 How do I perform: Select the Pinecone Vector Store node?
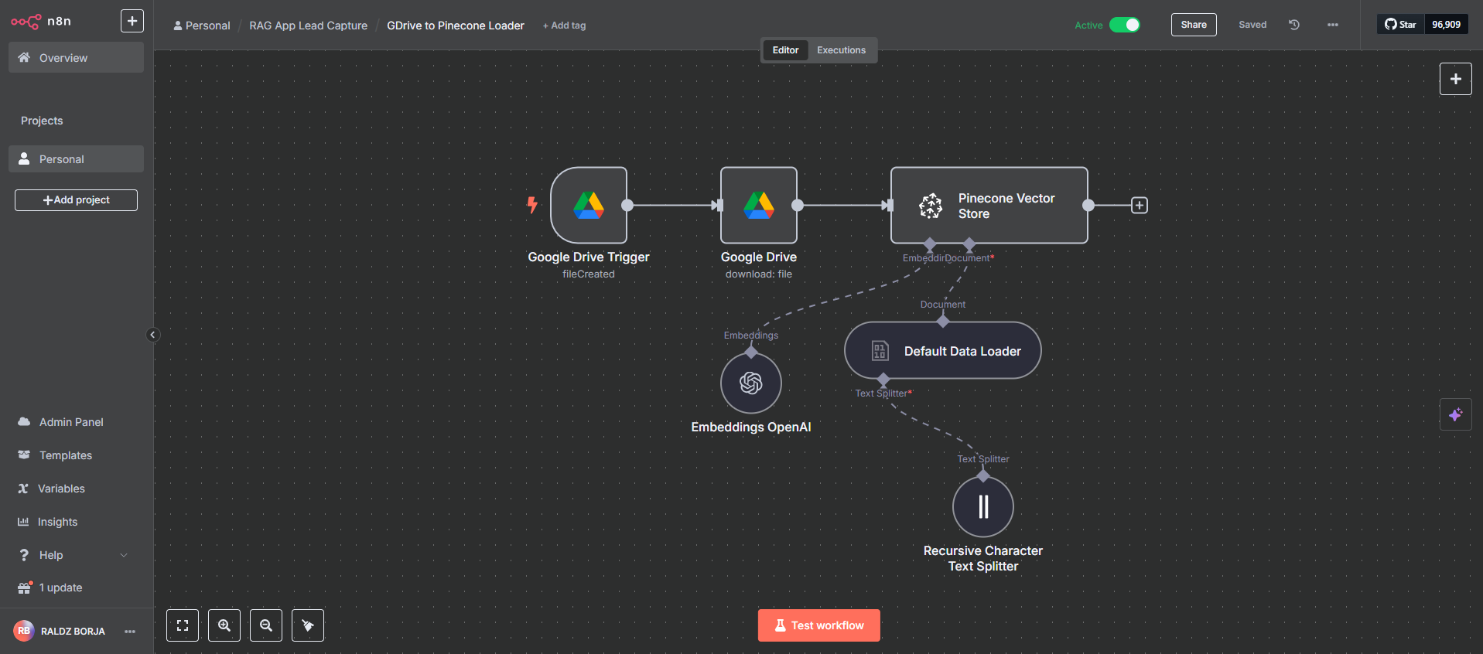[x=989, y=206]
